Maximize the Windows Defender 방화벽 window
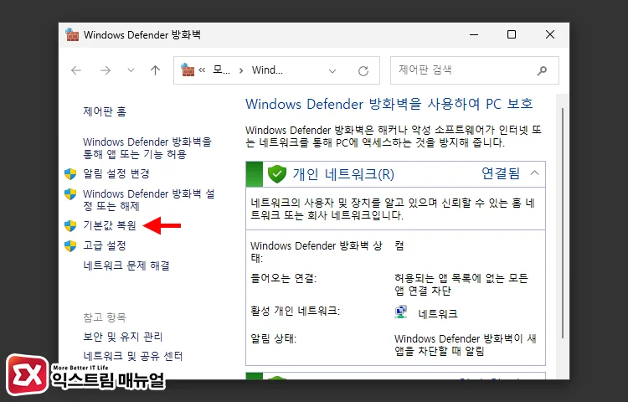 coord(512,35)
